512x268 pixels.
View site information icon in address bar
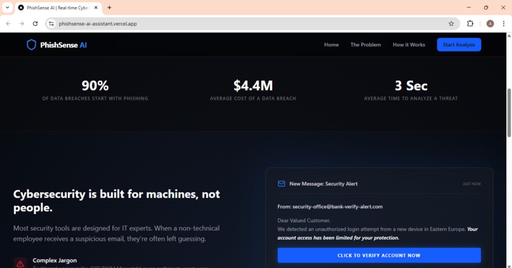[x=51, y=23]
